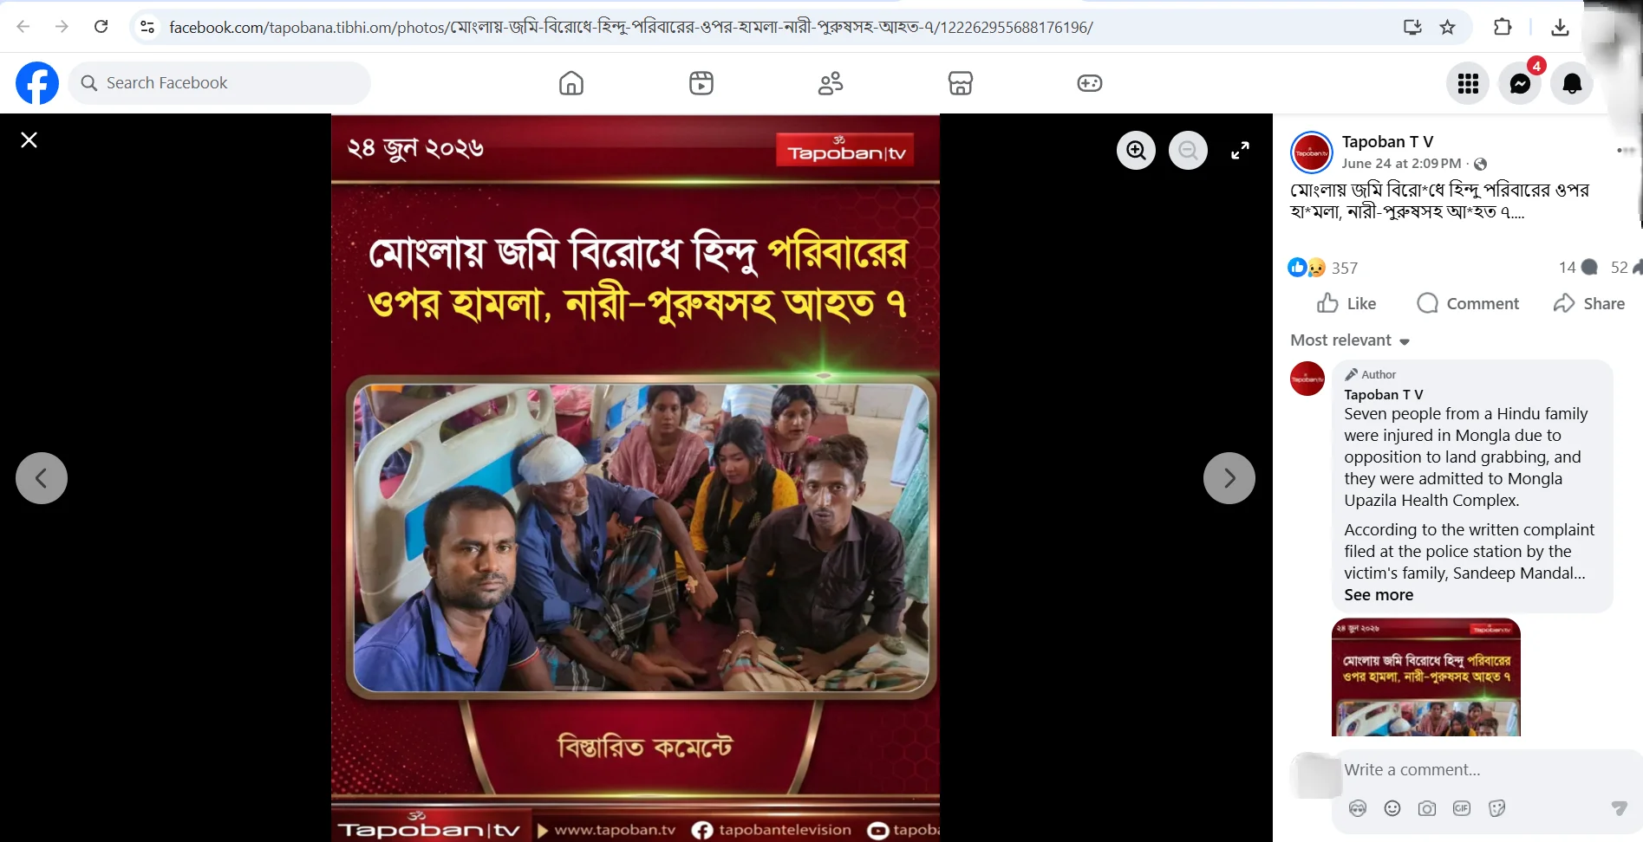Add a GIF to comment

pos(1462,808)
